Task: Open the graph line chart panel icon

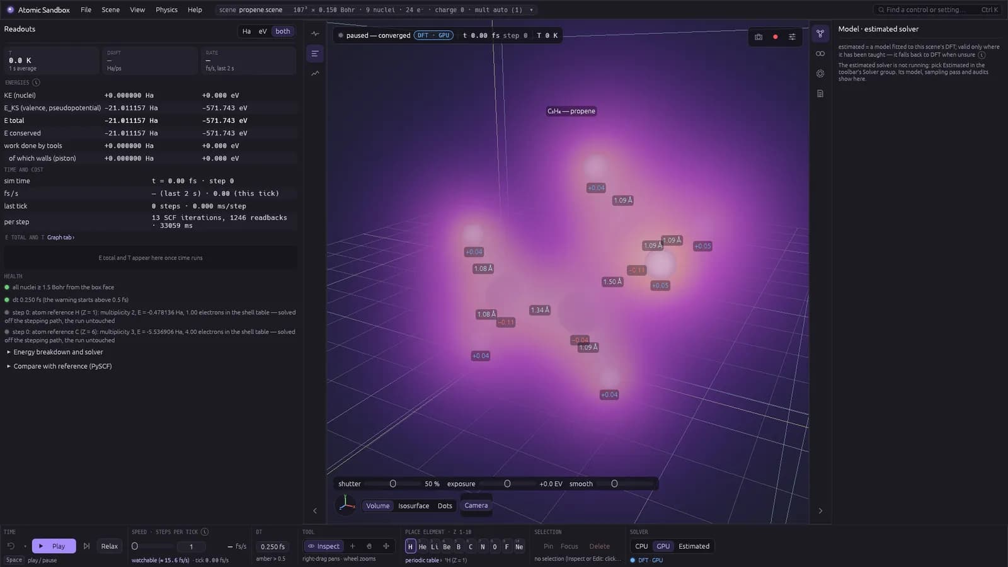Action: coord(315,74)
